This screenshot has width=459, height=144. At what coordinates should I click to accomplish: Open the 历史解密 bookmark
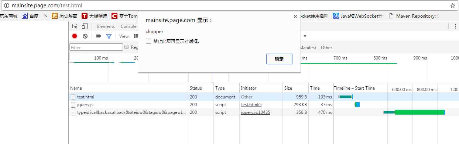coord(65,16)
